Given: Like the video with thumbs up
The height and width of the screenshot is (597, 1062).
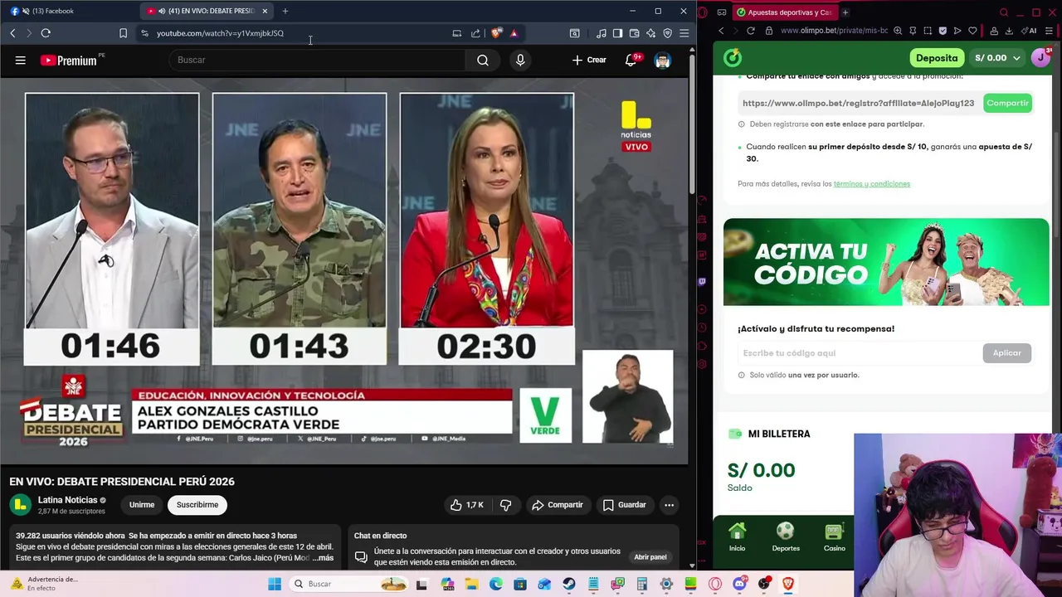Looking at the screenshot, I should point(466,505).
